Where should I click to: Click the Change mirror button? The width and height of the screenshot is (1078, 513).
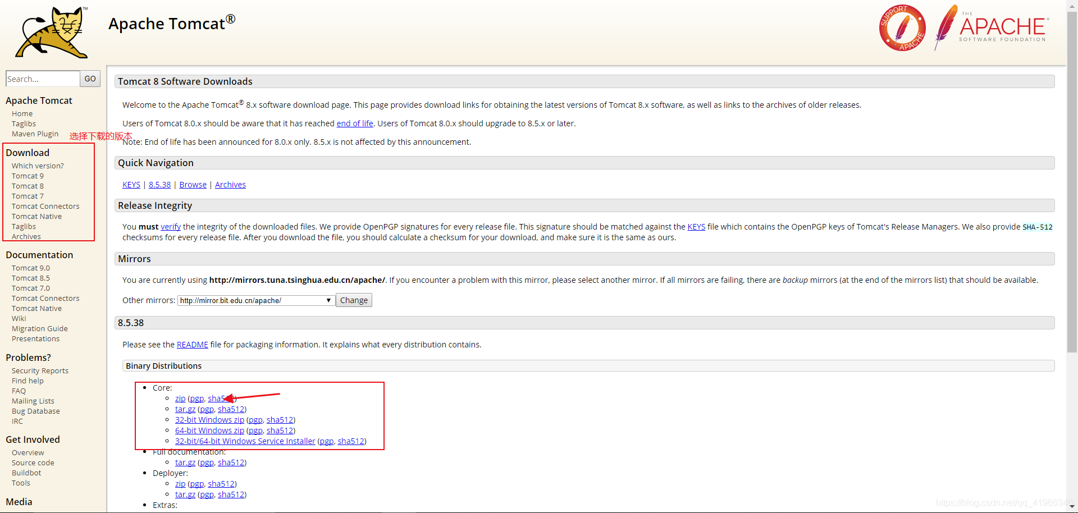(354, 300)
